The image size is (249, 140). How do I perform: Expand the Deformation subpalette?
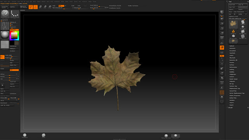(x=233, y=67)
